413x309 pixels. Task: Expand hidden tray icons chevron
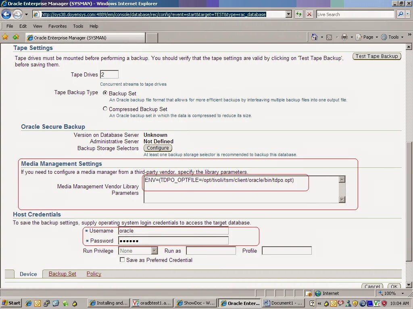(x=319, y=303)
